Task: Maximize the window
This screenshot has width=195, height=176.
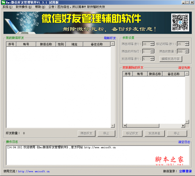Action: tap(188, 2)
